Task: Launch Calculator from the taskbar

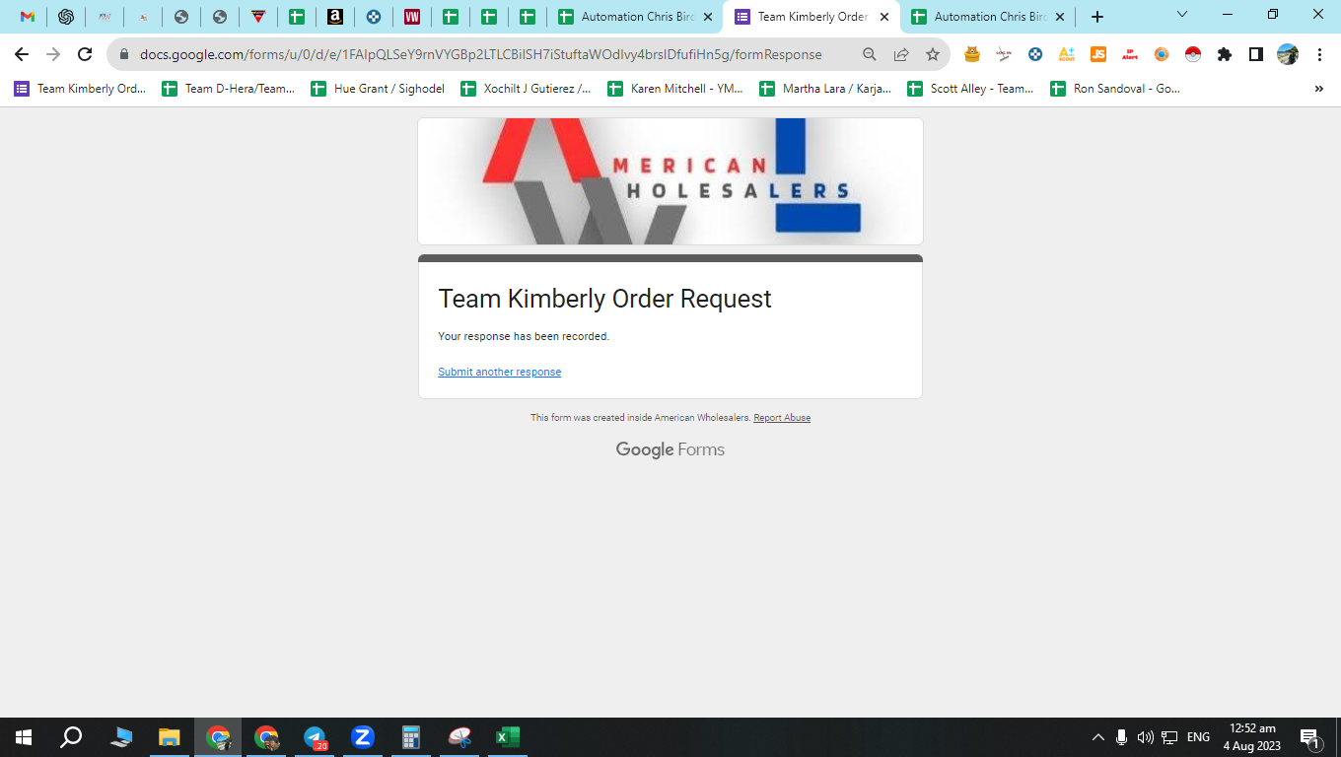Action: [x=411, y=737]
